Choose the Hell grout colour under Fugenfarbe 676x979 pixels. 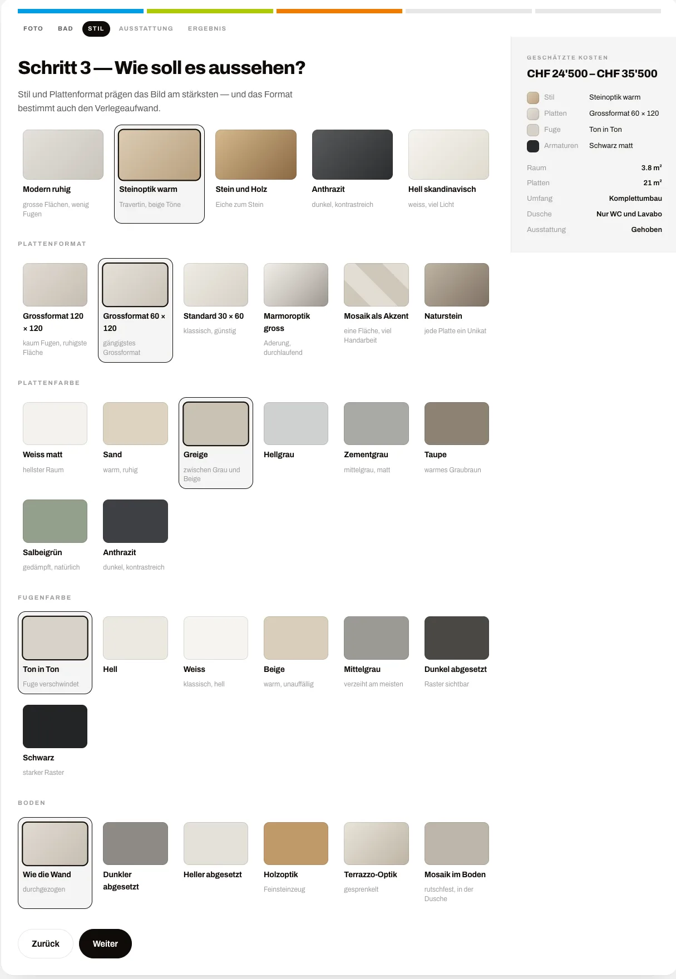pos(135,652)
